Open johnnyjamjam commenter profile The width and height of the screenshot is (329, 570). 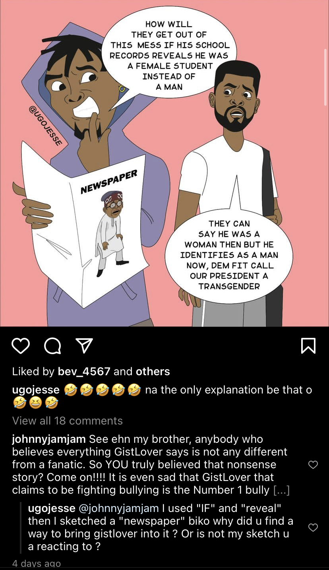[x=49, y=440]
